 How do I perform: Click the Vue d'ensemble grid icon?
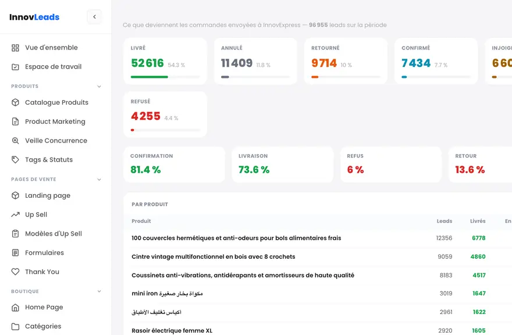tap(15, 48)
